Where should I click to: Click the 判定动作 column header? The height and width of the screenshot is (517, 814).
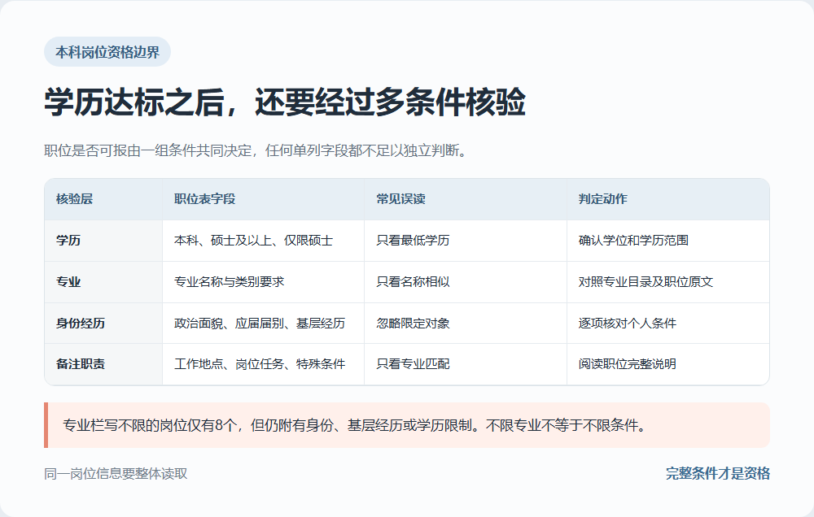click(668, 199)
